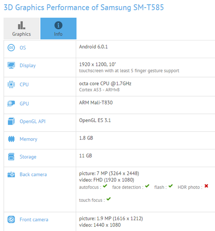Click the Back camera label
This screenshot has height=231, width=215.
click(x=33, y=174)
